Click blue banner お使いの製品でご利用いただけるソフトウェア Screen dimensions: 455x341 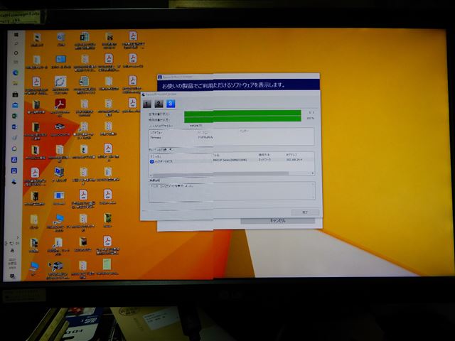[x=239, y=85]
